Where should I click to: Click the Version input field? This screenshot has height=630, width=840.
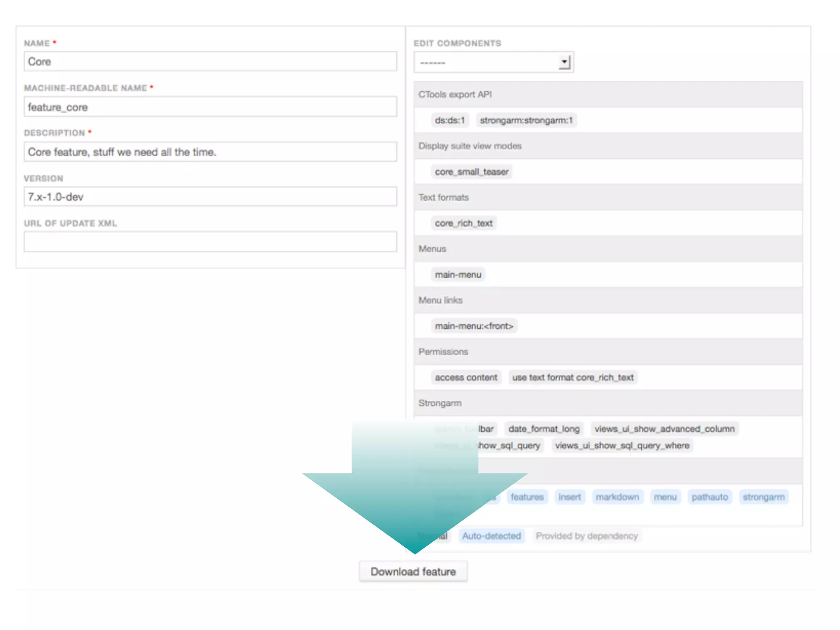210,197
